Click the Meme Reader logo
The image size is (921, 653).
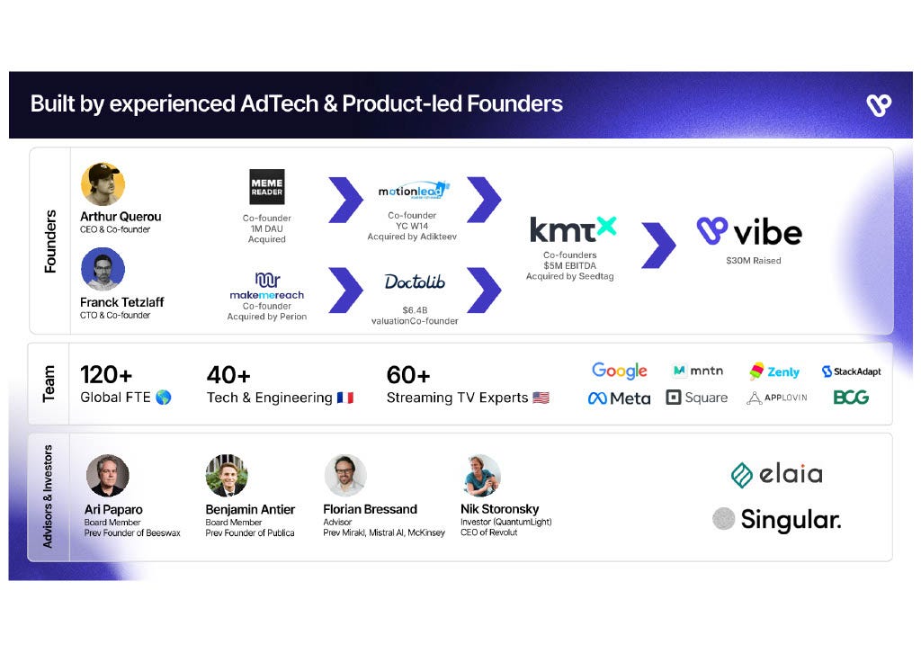(x=266, y=187)
